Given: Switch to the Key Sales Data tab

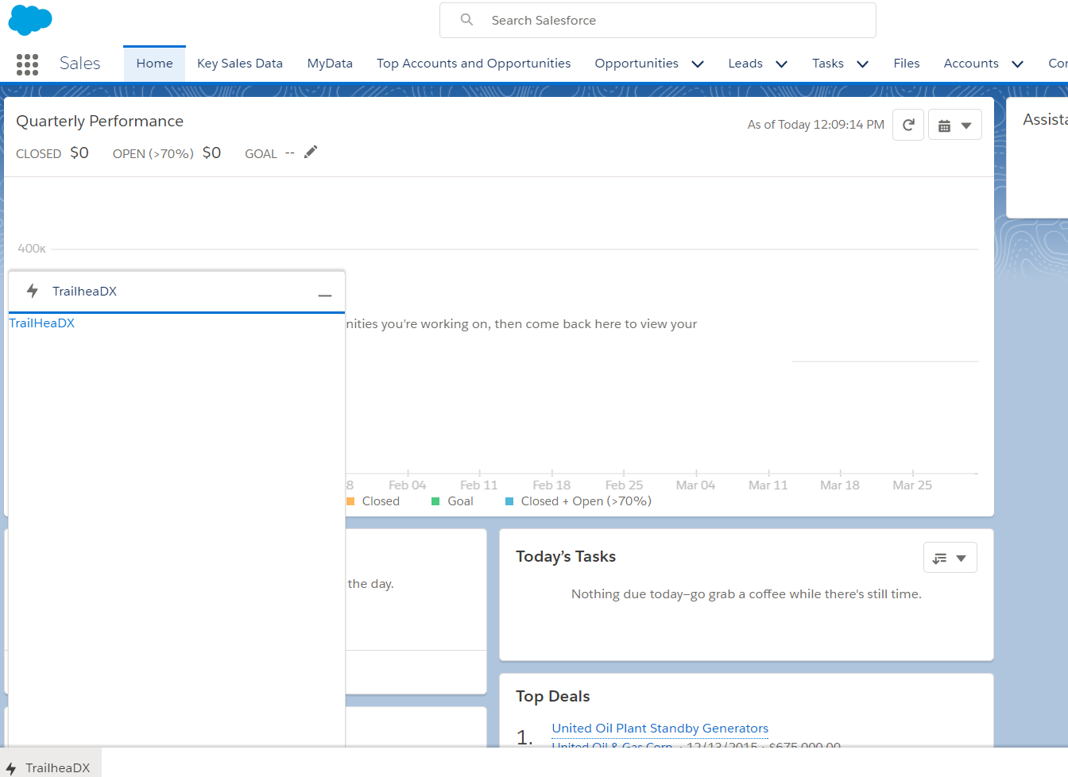Looking at the screenshot, I should (240, 64).
